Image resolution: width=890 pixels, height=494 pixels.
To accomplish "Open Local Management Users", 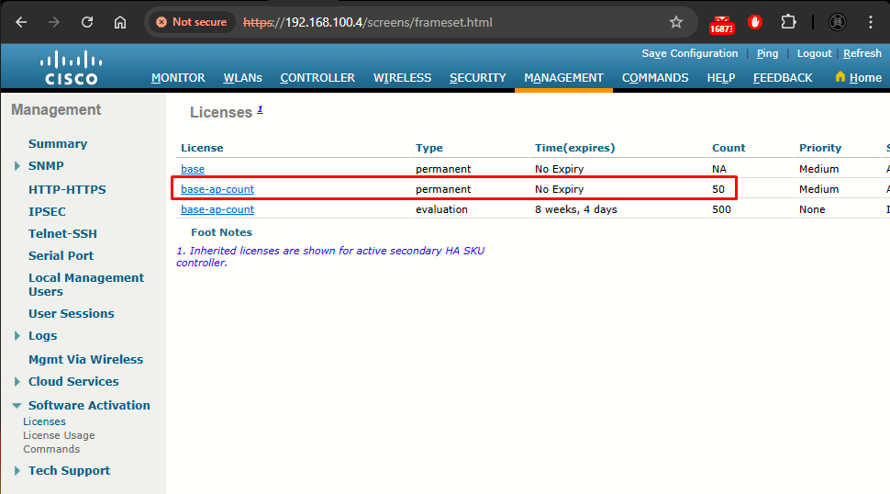I will (86, 285).
